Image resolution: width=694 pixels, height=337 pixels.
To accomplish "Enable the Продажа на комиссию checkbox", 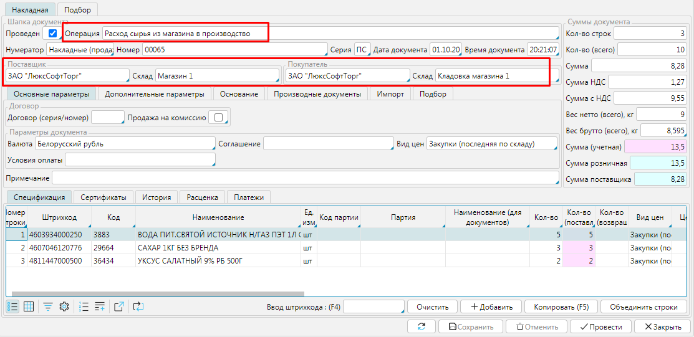I will [x=218, y=117].
